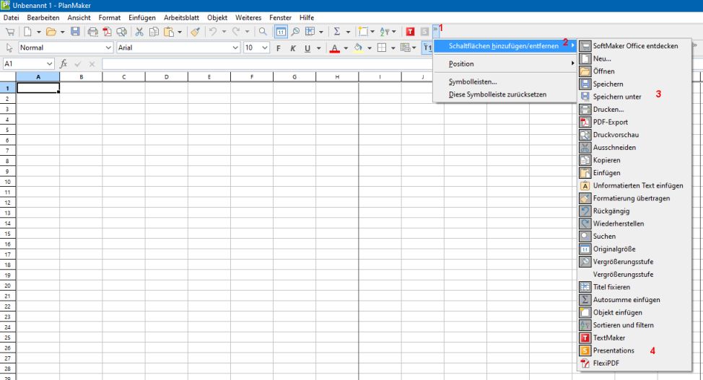Click the clipboard Paste icon in toolbar
Screen dimensions: 703x380
click(169, 32)
